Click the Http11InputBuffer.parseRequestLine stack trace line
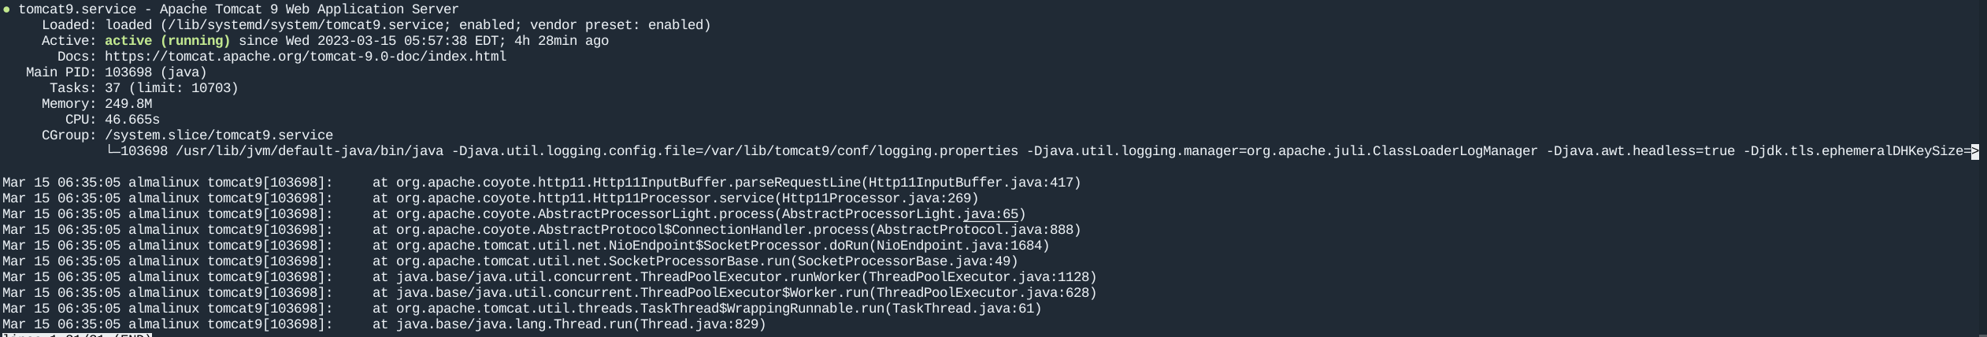 pyautogui.click(x=726, y=183)
